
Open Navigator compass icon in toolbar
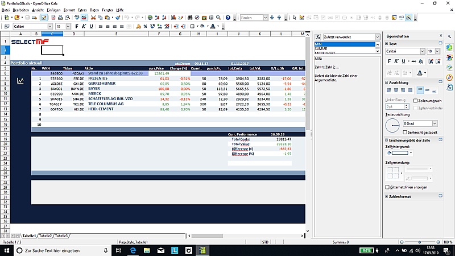[197, 18]
